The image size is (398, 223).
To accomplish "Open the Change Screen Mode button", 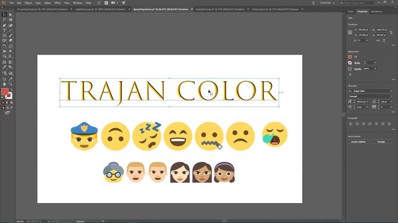I will (x=7, y=113).
